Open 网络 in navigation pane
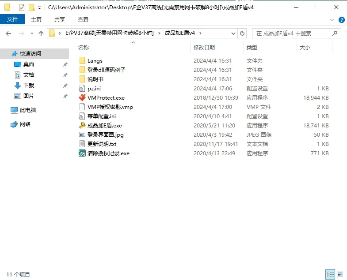This screenshot has width=347, height=280. [25, 124]
